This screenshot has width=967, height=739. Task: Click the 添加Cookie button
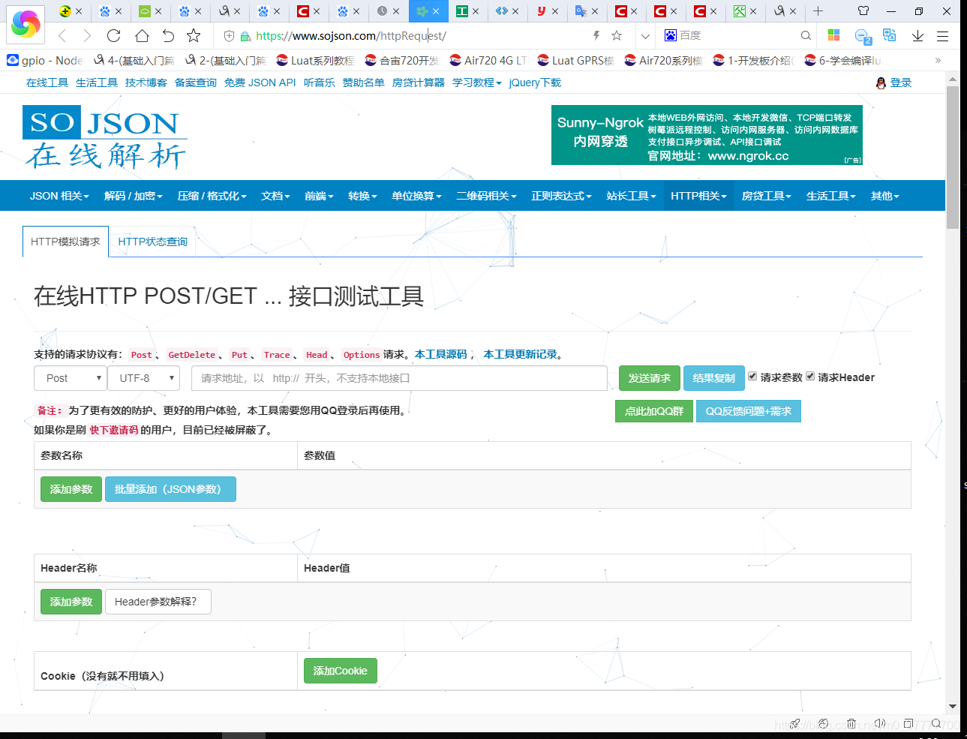tap(341, 671)
